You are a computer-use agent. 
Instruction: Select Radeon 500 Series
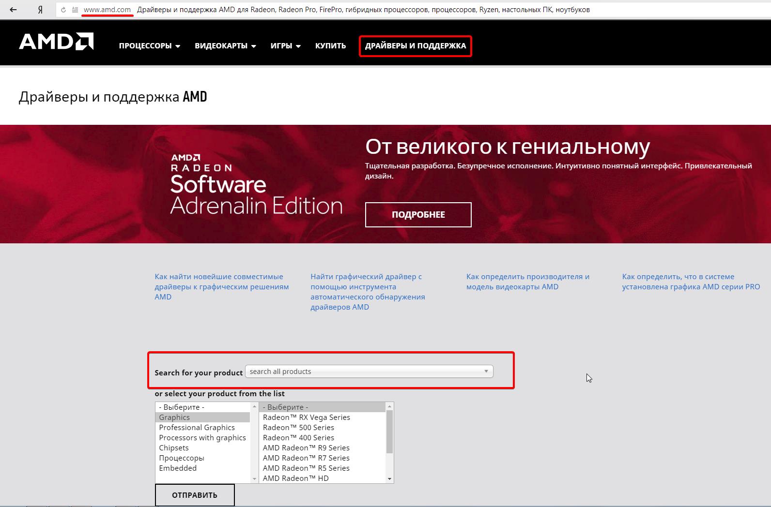322,427
